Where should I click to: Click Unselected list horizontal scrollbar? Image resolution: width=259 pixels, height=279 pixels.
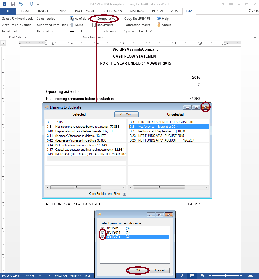(x=159, y=187)
